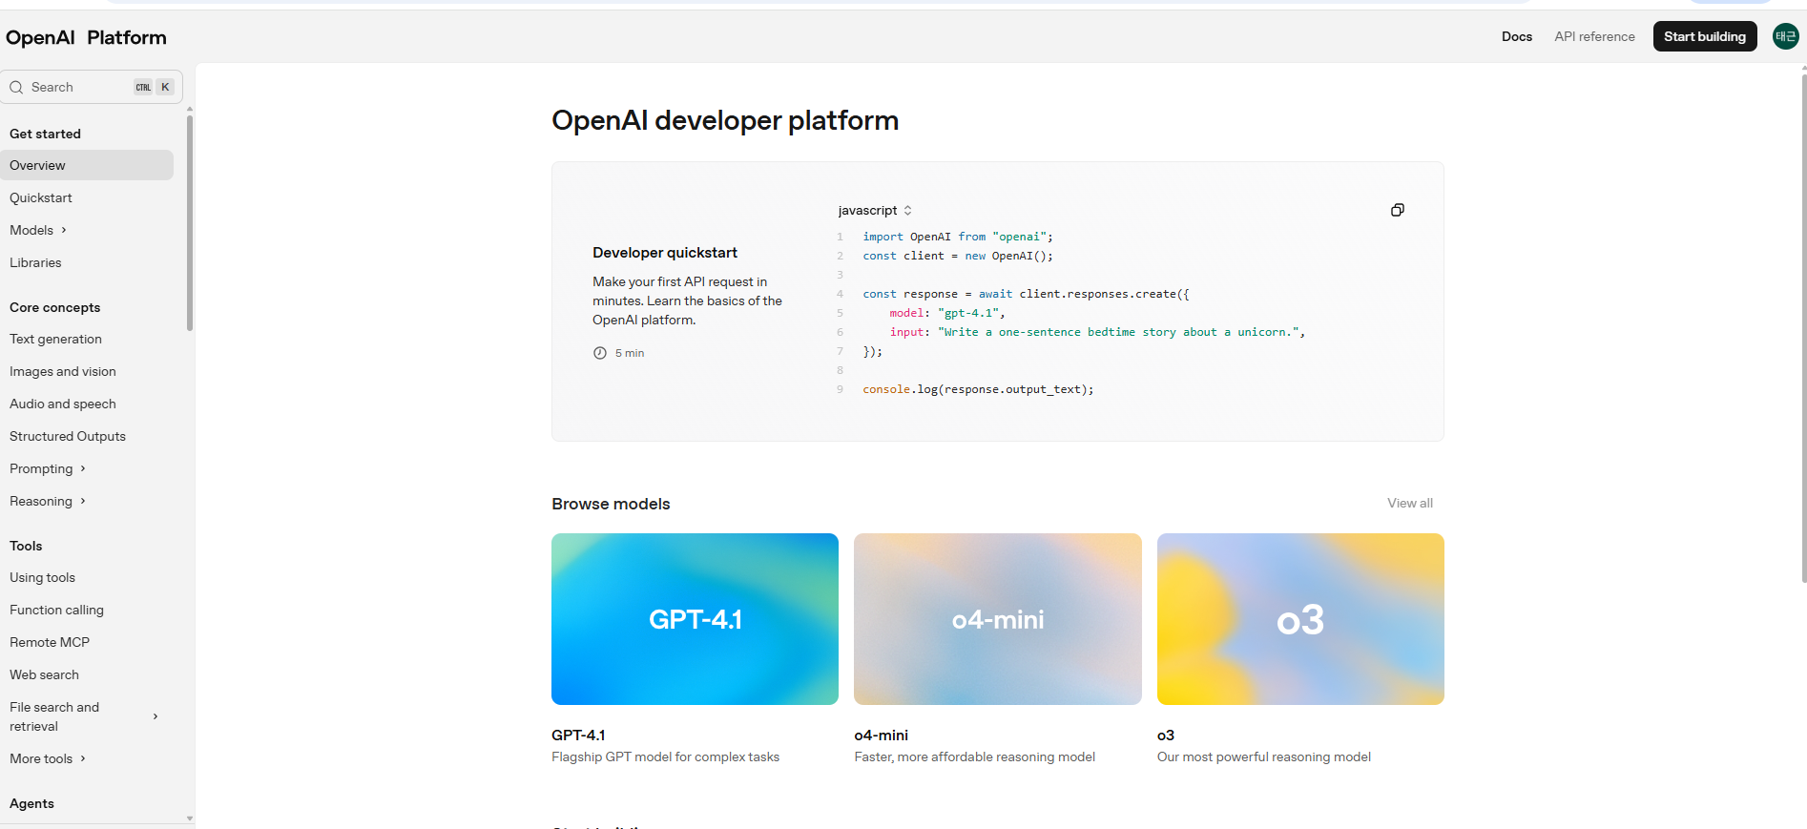Open the Docs tab

pyautogui.click(x=1517, y=36)
